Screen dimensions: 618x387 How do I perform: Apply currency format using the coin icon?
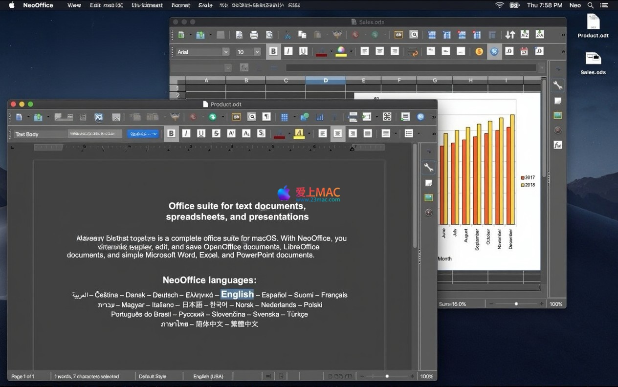pos(479,51)
